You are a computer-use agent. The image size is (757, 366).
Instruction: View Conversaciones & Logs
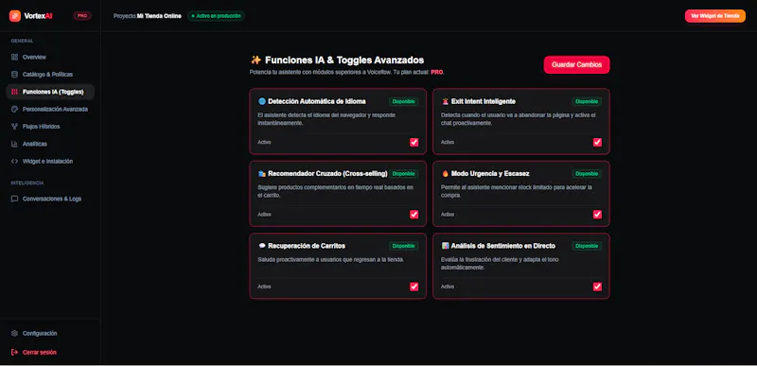(50, 199)
